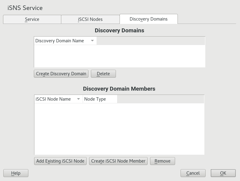This screenshot has height=181, width=240.
Task: Cancel the iSNS Service dialog
Action: coord(193,173)
